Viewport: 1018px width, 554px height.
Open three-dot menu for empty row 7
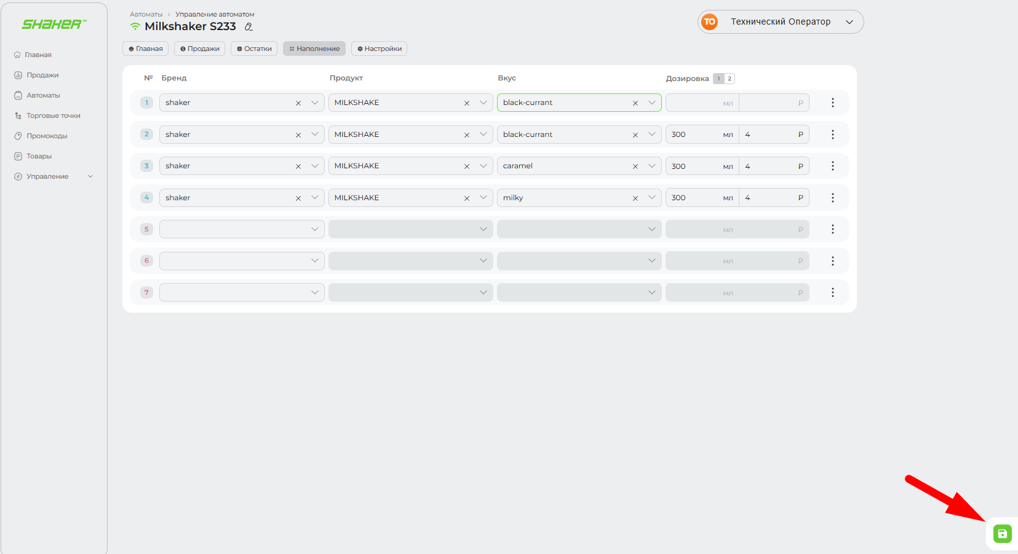(832, 292)
